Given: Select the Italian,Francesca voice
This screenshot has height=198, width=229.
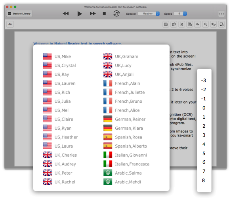Looking at the screenshot, I should (x=126, y=164).
